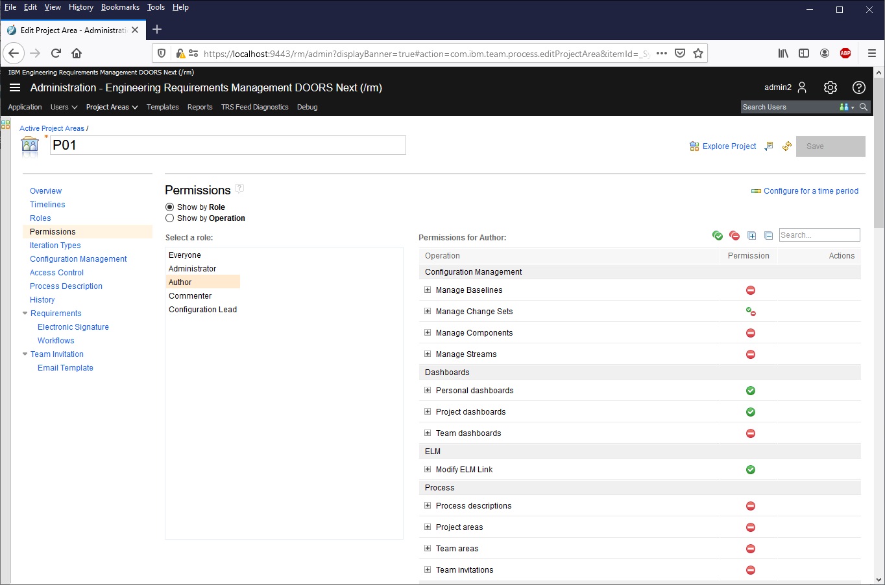This screenshot has height=585, width=885.
Task: Click the Team areas denied permission icon
Action: point(751,549)
